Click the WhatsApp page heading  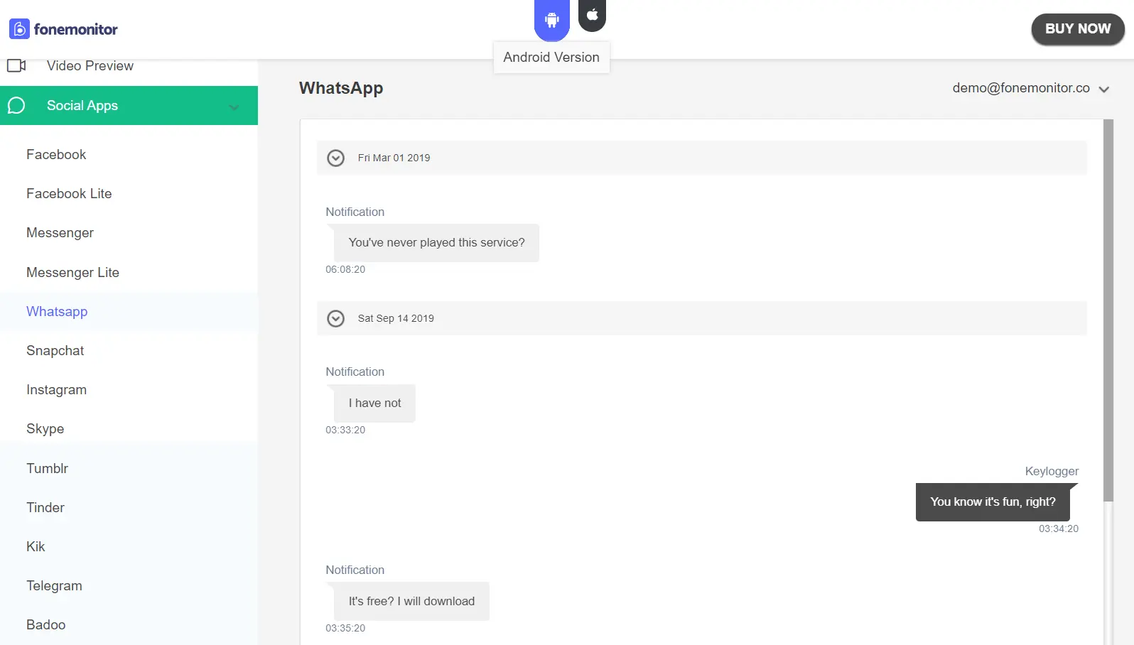click(x=341, y=88)
